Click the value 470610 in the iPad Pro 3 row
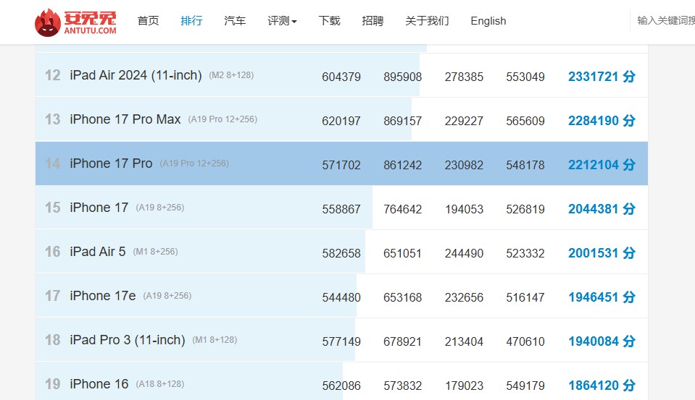Viewport: 695px width, 400px height. pos(525,341)
